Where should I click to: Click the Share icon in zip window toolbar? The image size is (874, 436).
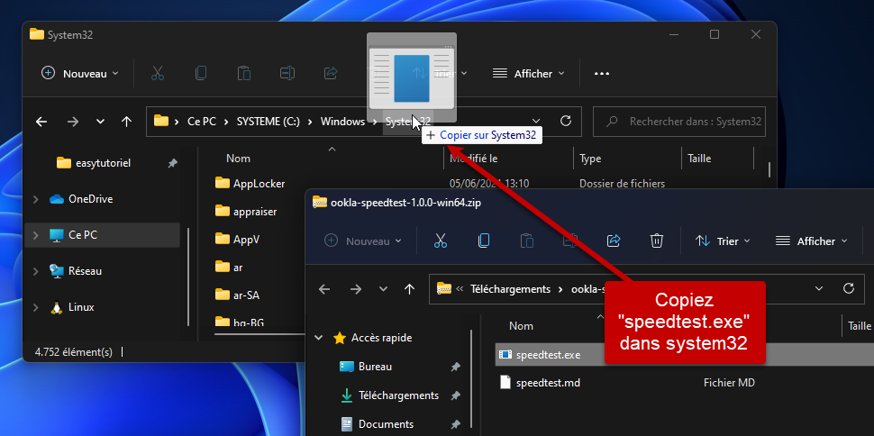pos(615,241)
